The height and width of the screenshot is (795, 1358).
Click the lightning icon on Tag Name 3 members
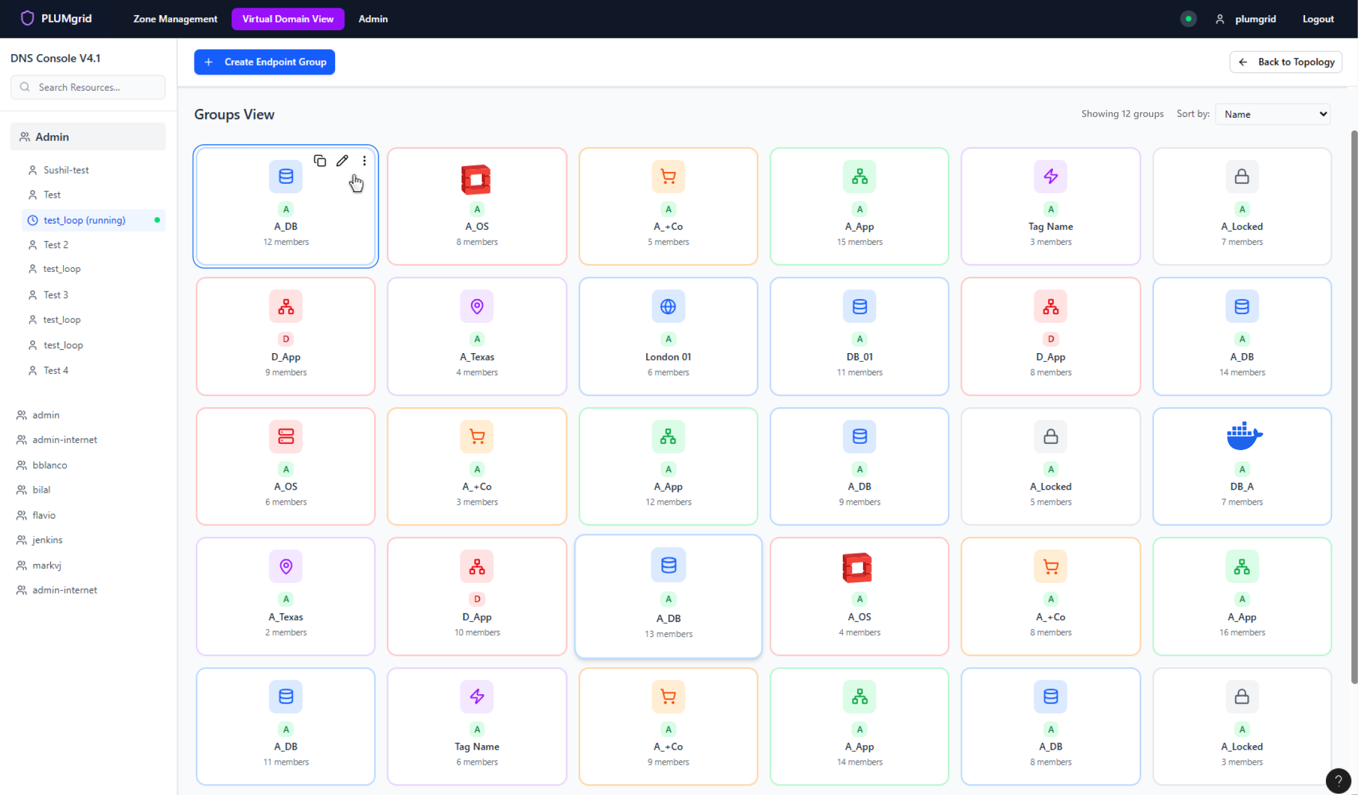pos(1050,176)
